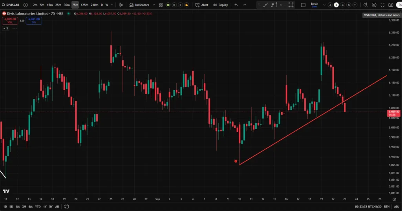Click the undo arrow
This screenshot has width=402, height=211.
click(x=236, y=5)
